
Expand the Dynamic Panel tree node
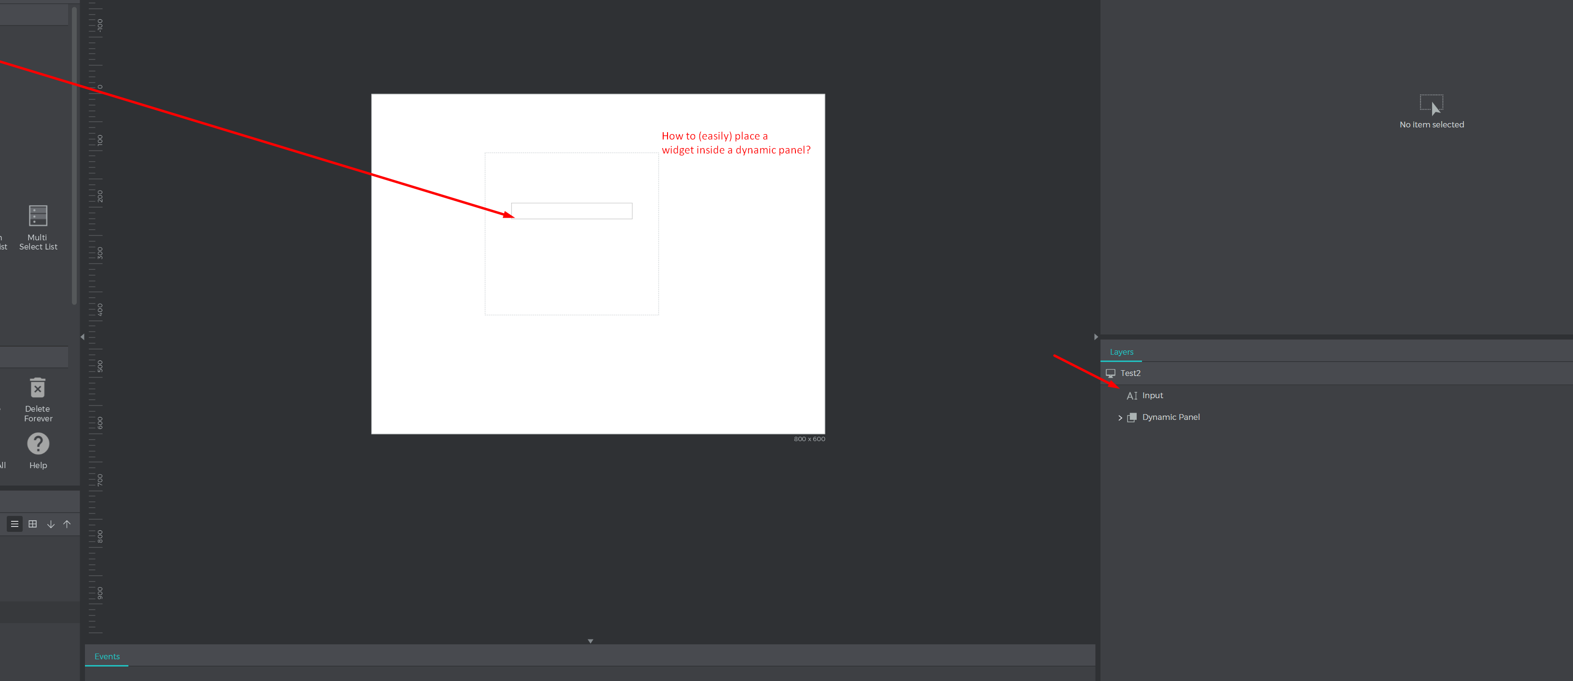(1120, 418)
